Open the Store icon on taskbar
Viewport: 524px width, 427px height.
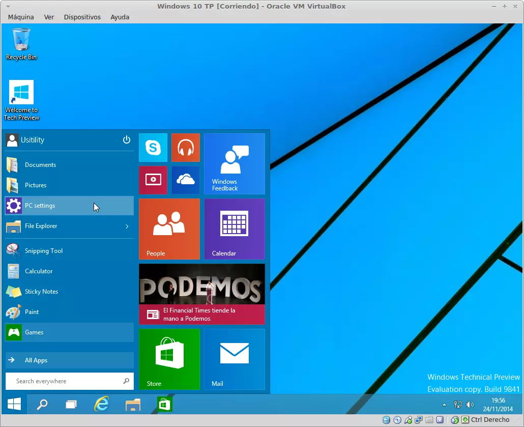(164, 404)
